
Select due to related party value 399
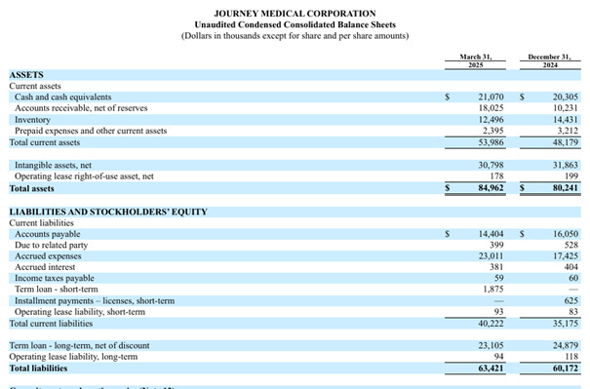pos(496,246)
